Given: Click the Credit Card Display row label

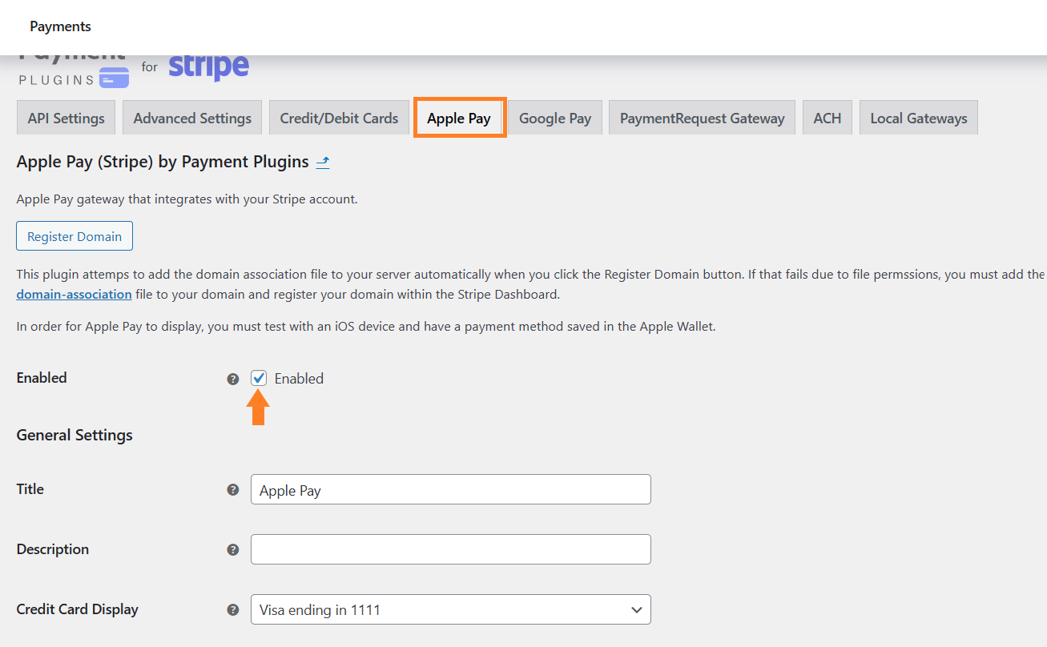Looking at the screenshot, I should (77, 609).
